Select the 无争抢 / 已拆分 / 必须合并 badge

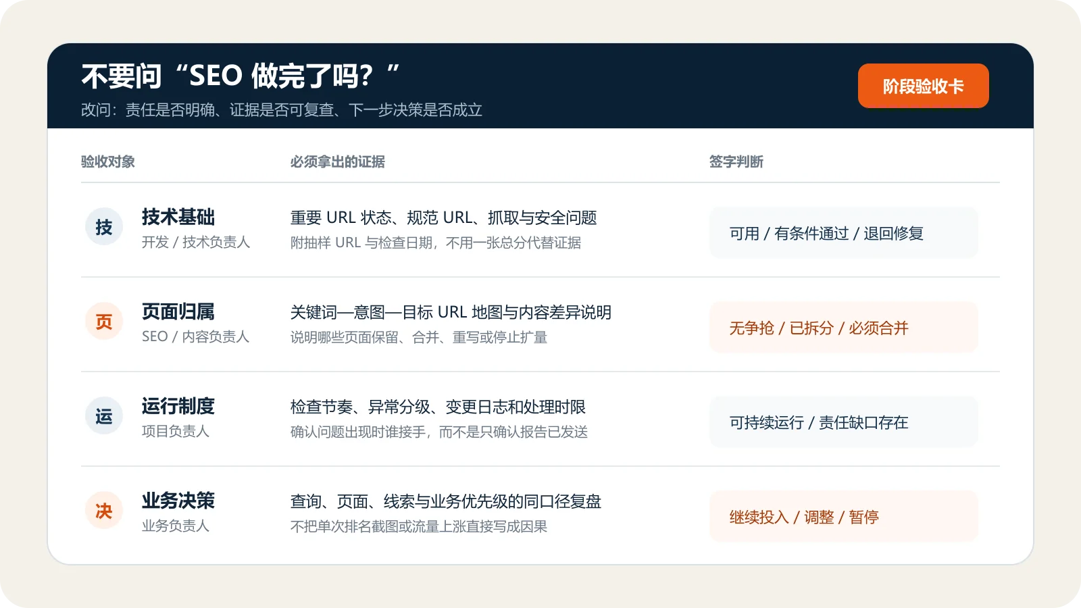click(x=843, y=328)
